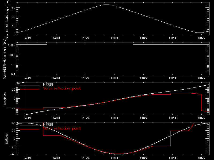The width and height of the screenshot is (214, 160).
Task: Click the '100' tick on Longitude axis
Action: tap(13, 90)
